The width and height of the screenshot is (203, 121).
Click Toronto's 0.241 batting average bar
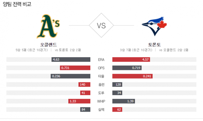tap(132, 76)
